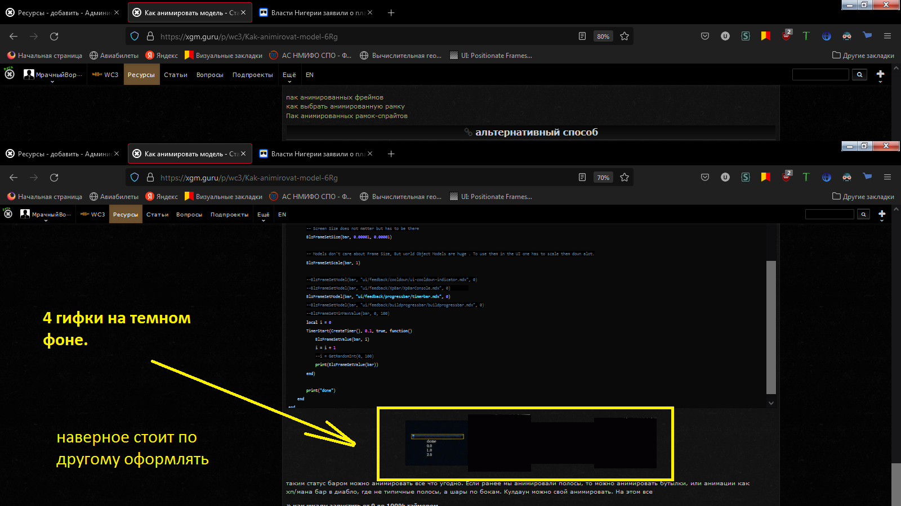
Task: Click the site search field in upper window
Action: point(820,75)
